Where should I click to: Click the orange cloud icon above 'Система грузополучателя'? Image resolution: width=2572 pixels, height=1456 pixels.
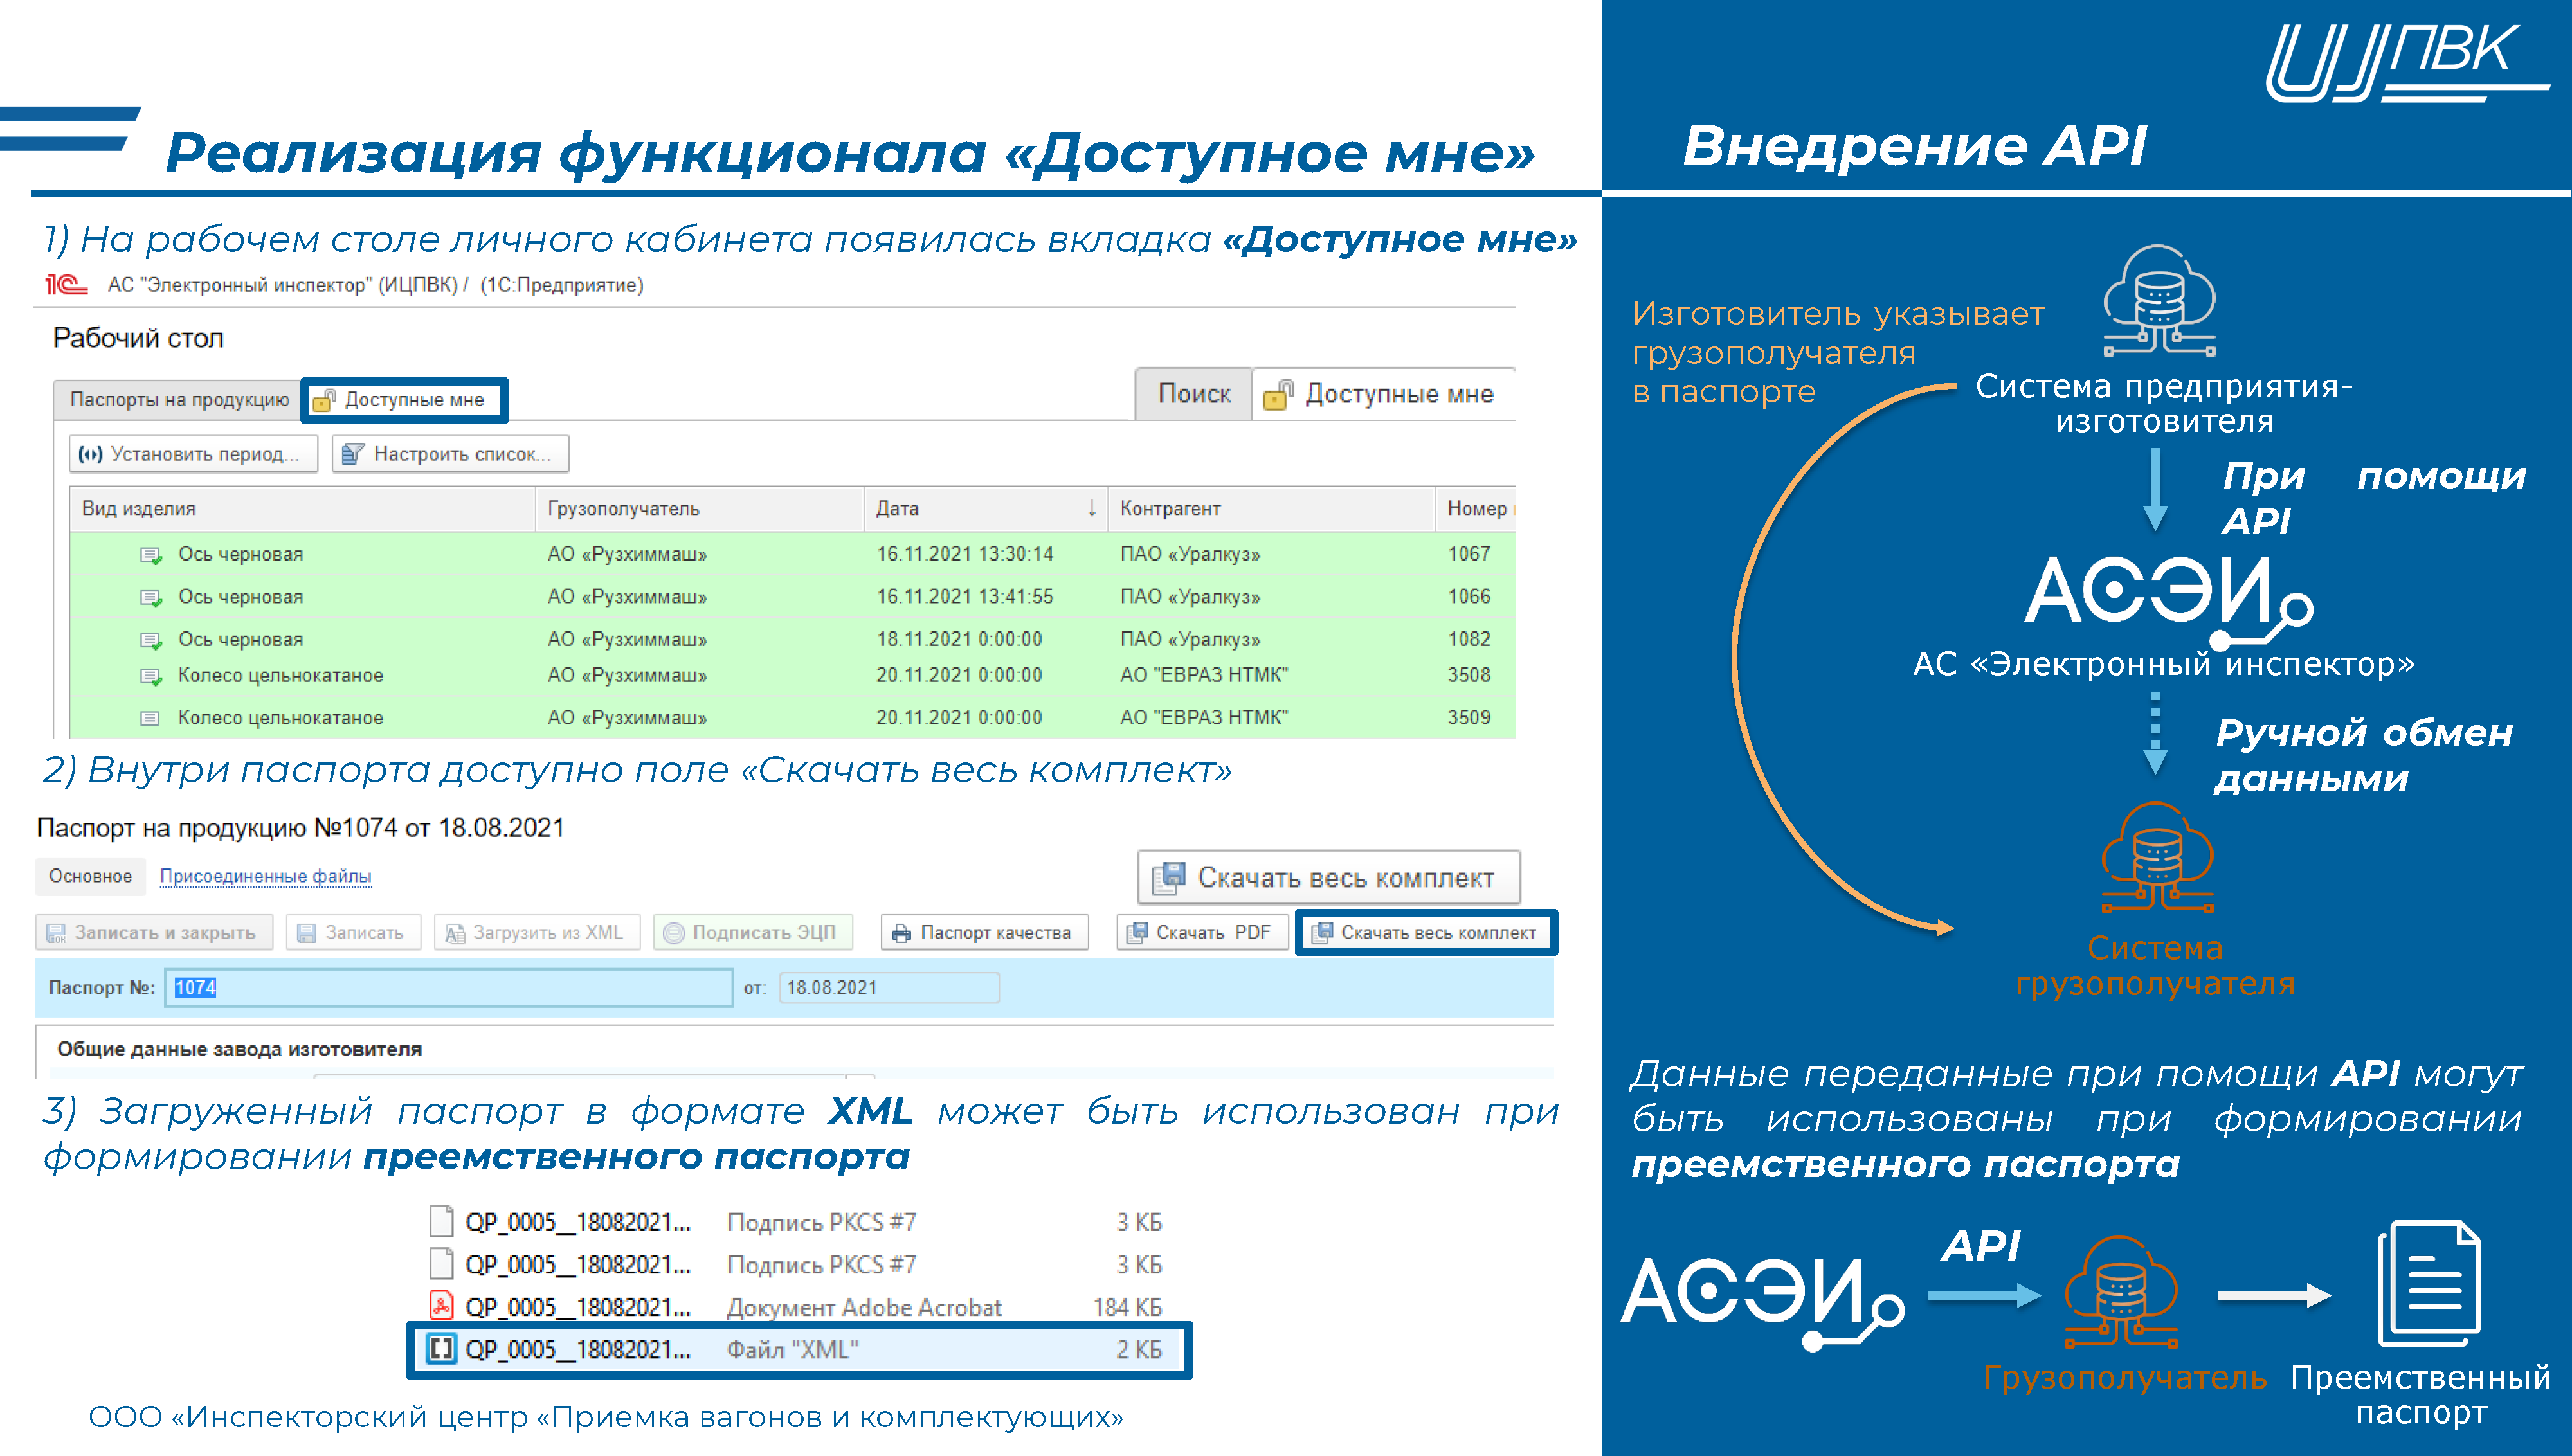tap(2157, 857)
